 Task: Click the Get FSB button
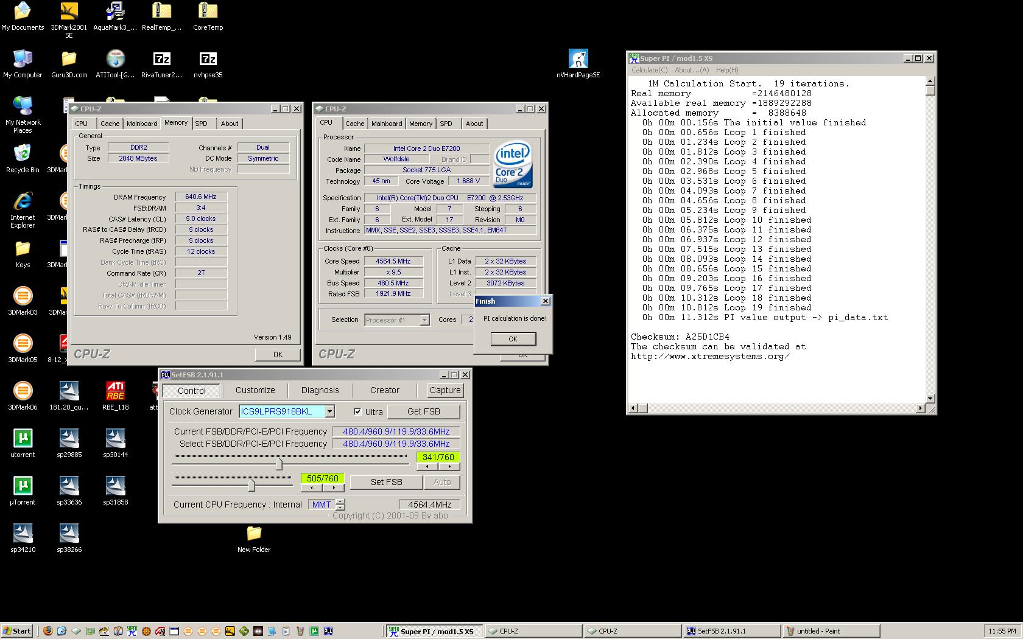(423, 411)
